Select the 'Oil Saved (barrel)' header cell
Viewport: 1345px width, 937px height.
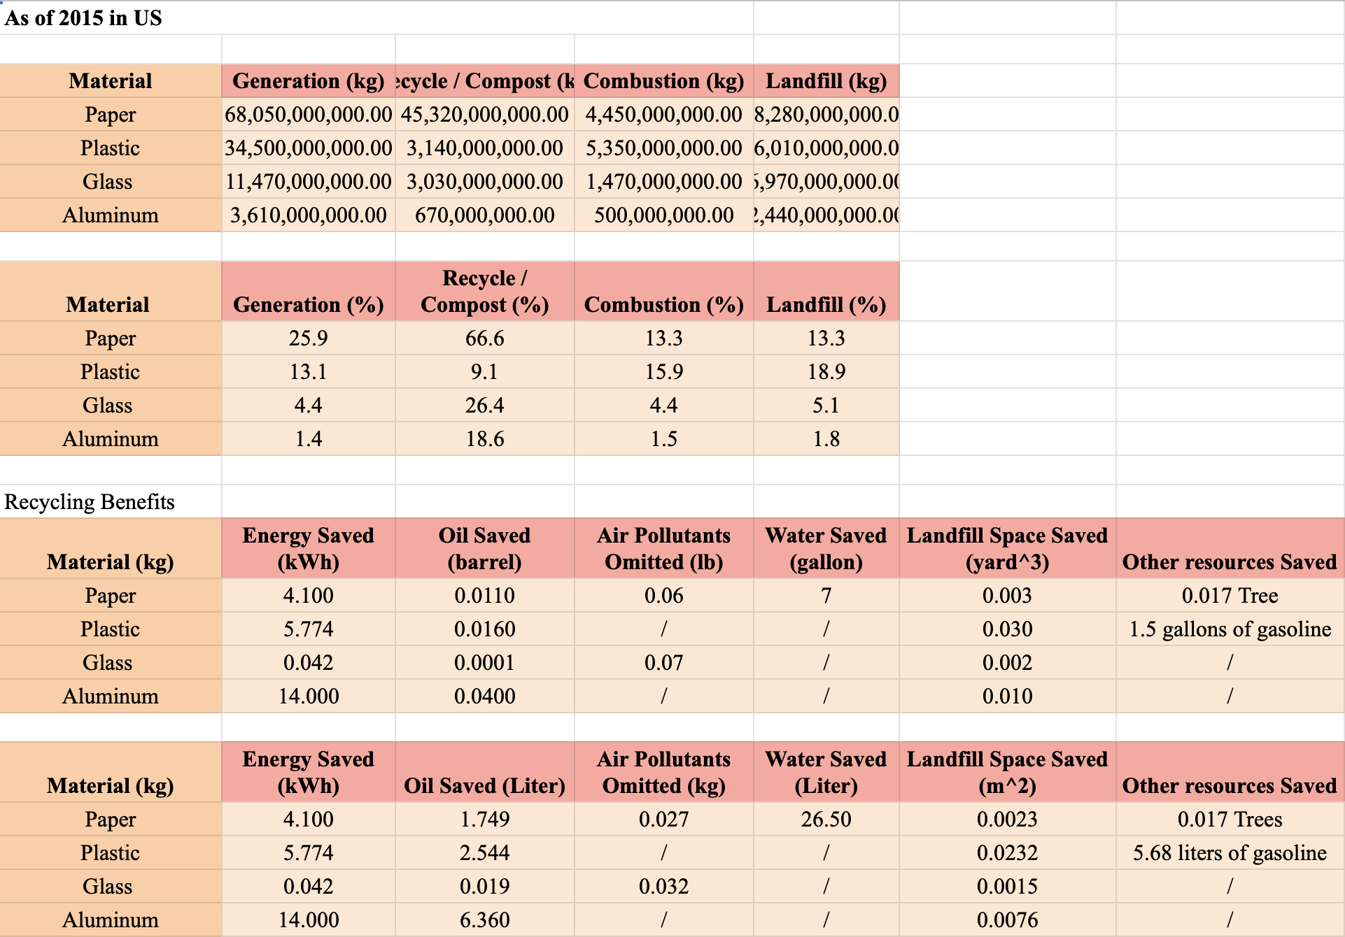click(484, 548)
